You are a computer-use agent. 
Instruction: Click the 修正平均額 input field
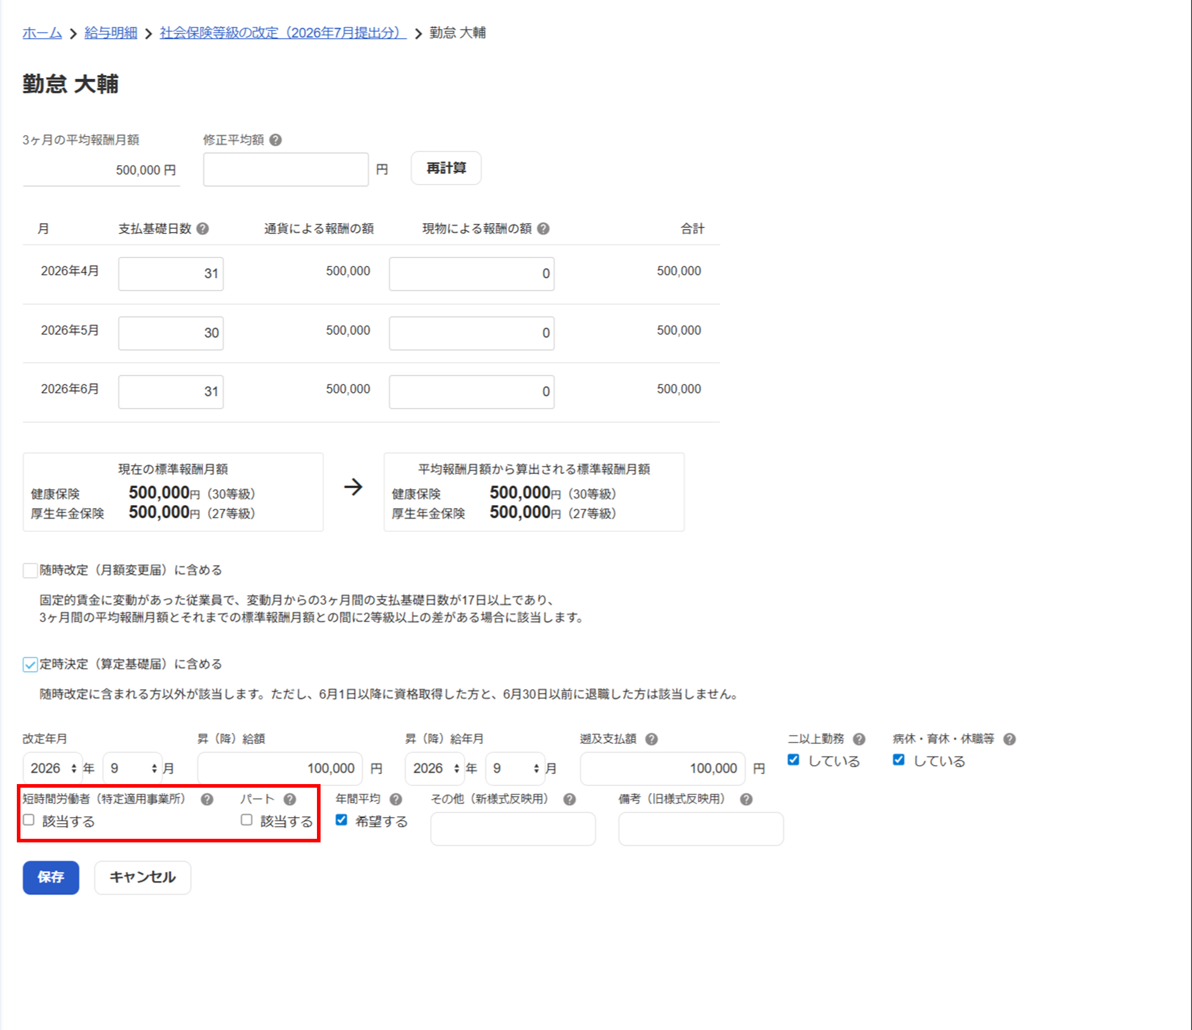click(286, 170)
